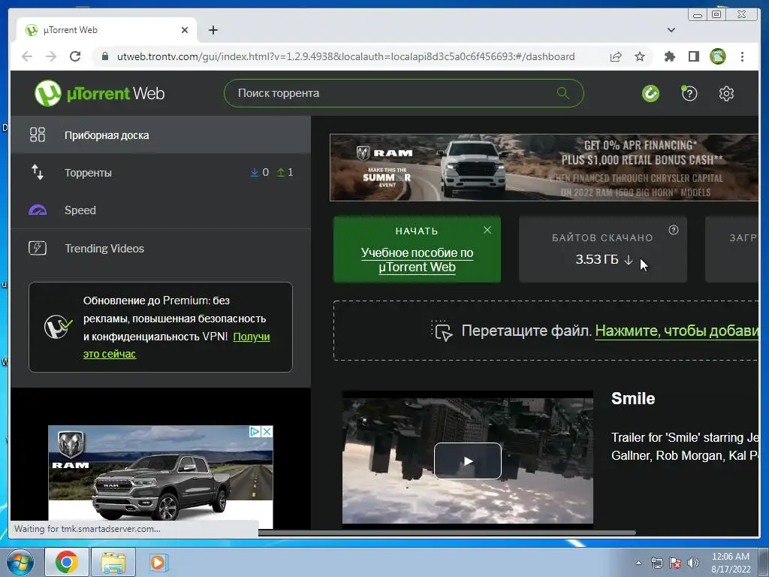Click the µTorrent Web logo
The height and width of the screenshot is (577, 769).
click(100, 93)
